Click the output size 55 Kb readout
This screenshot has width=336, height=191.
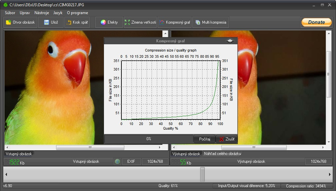[x=181, y=162]
